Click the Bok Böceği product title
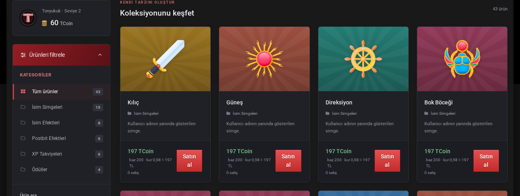The width and height of the screenshot is (520, 196). 438,102
